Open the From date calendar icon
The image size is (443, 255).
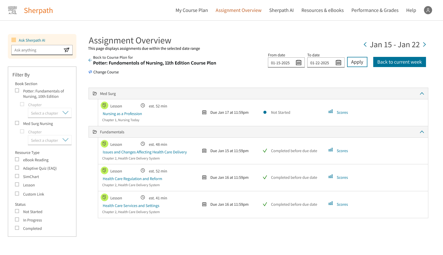(x=299, y=62)
